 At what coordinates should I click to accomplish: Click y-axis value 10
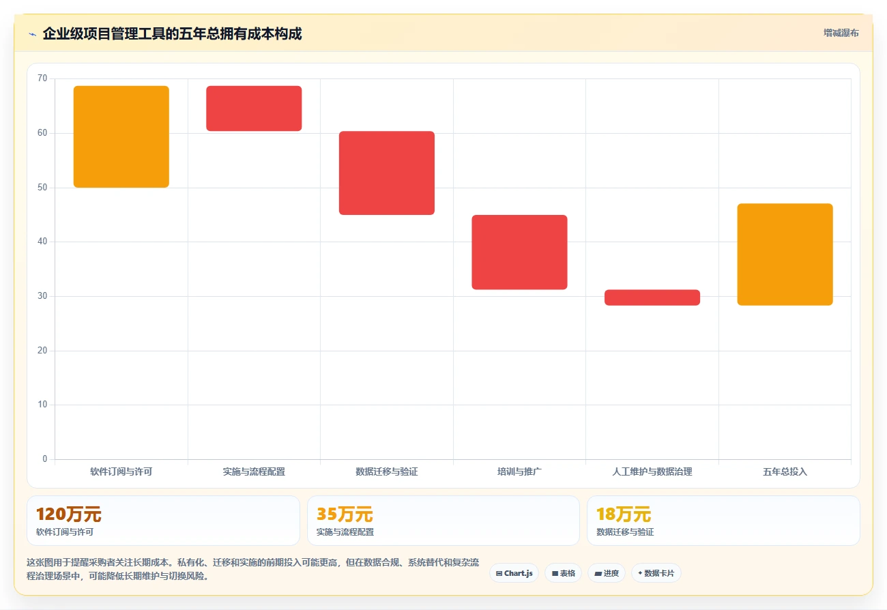[x=42, y=405]
